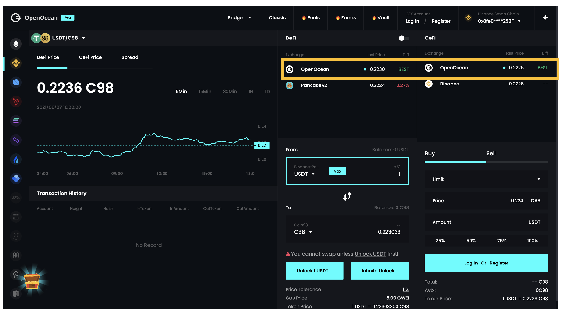Viewport: 562px width, 314px height.
Task: Select the Binance Smart Chain sidebar icon
Action: point(16,63)
